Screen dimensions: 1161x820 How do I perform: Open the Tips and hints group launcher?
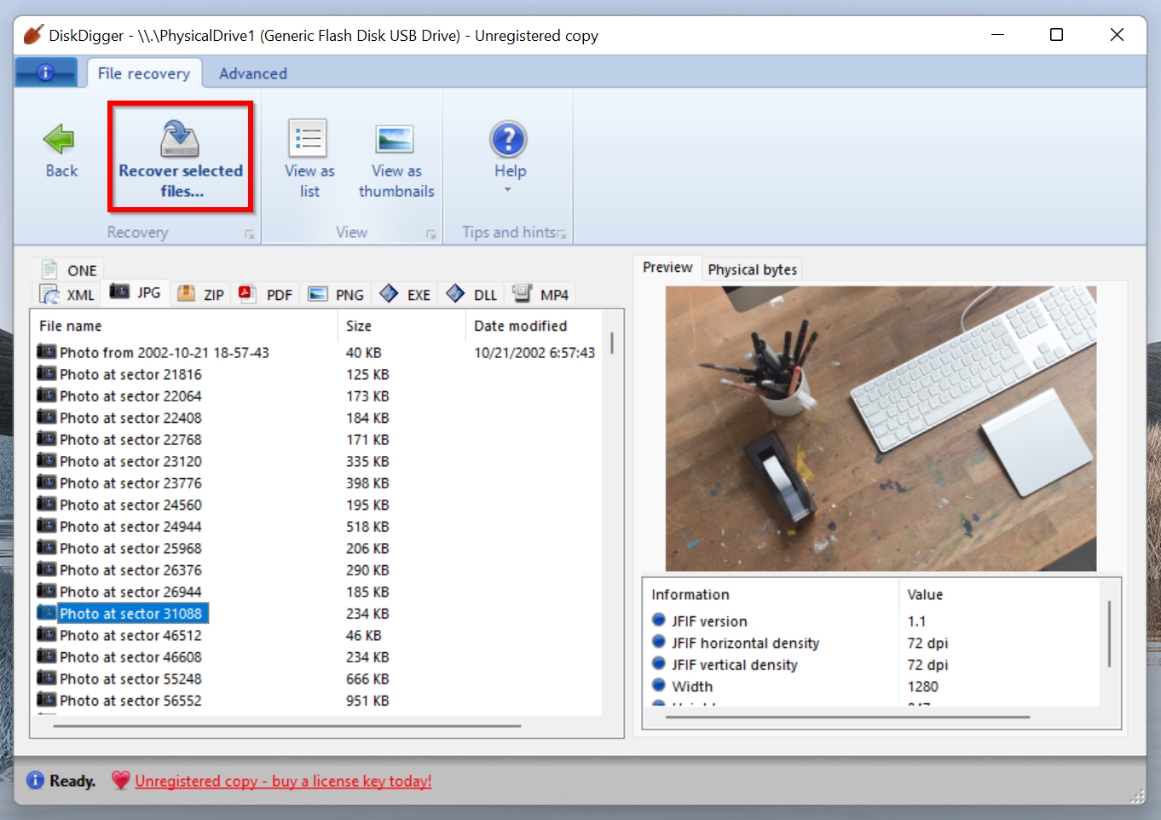tap(562, 234)
